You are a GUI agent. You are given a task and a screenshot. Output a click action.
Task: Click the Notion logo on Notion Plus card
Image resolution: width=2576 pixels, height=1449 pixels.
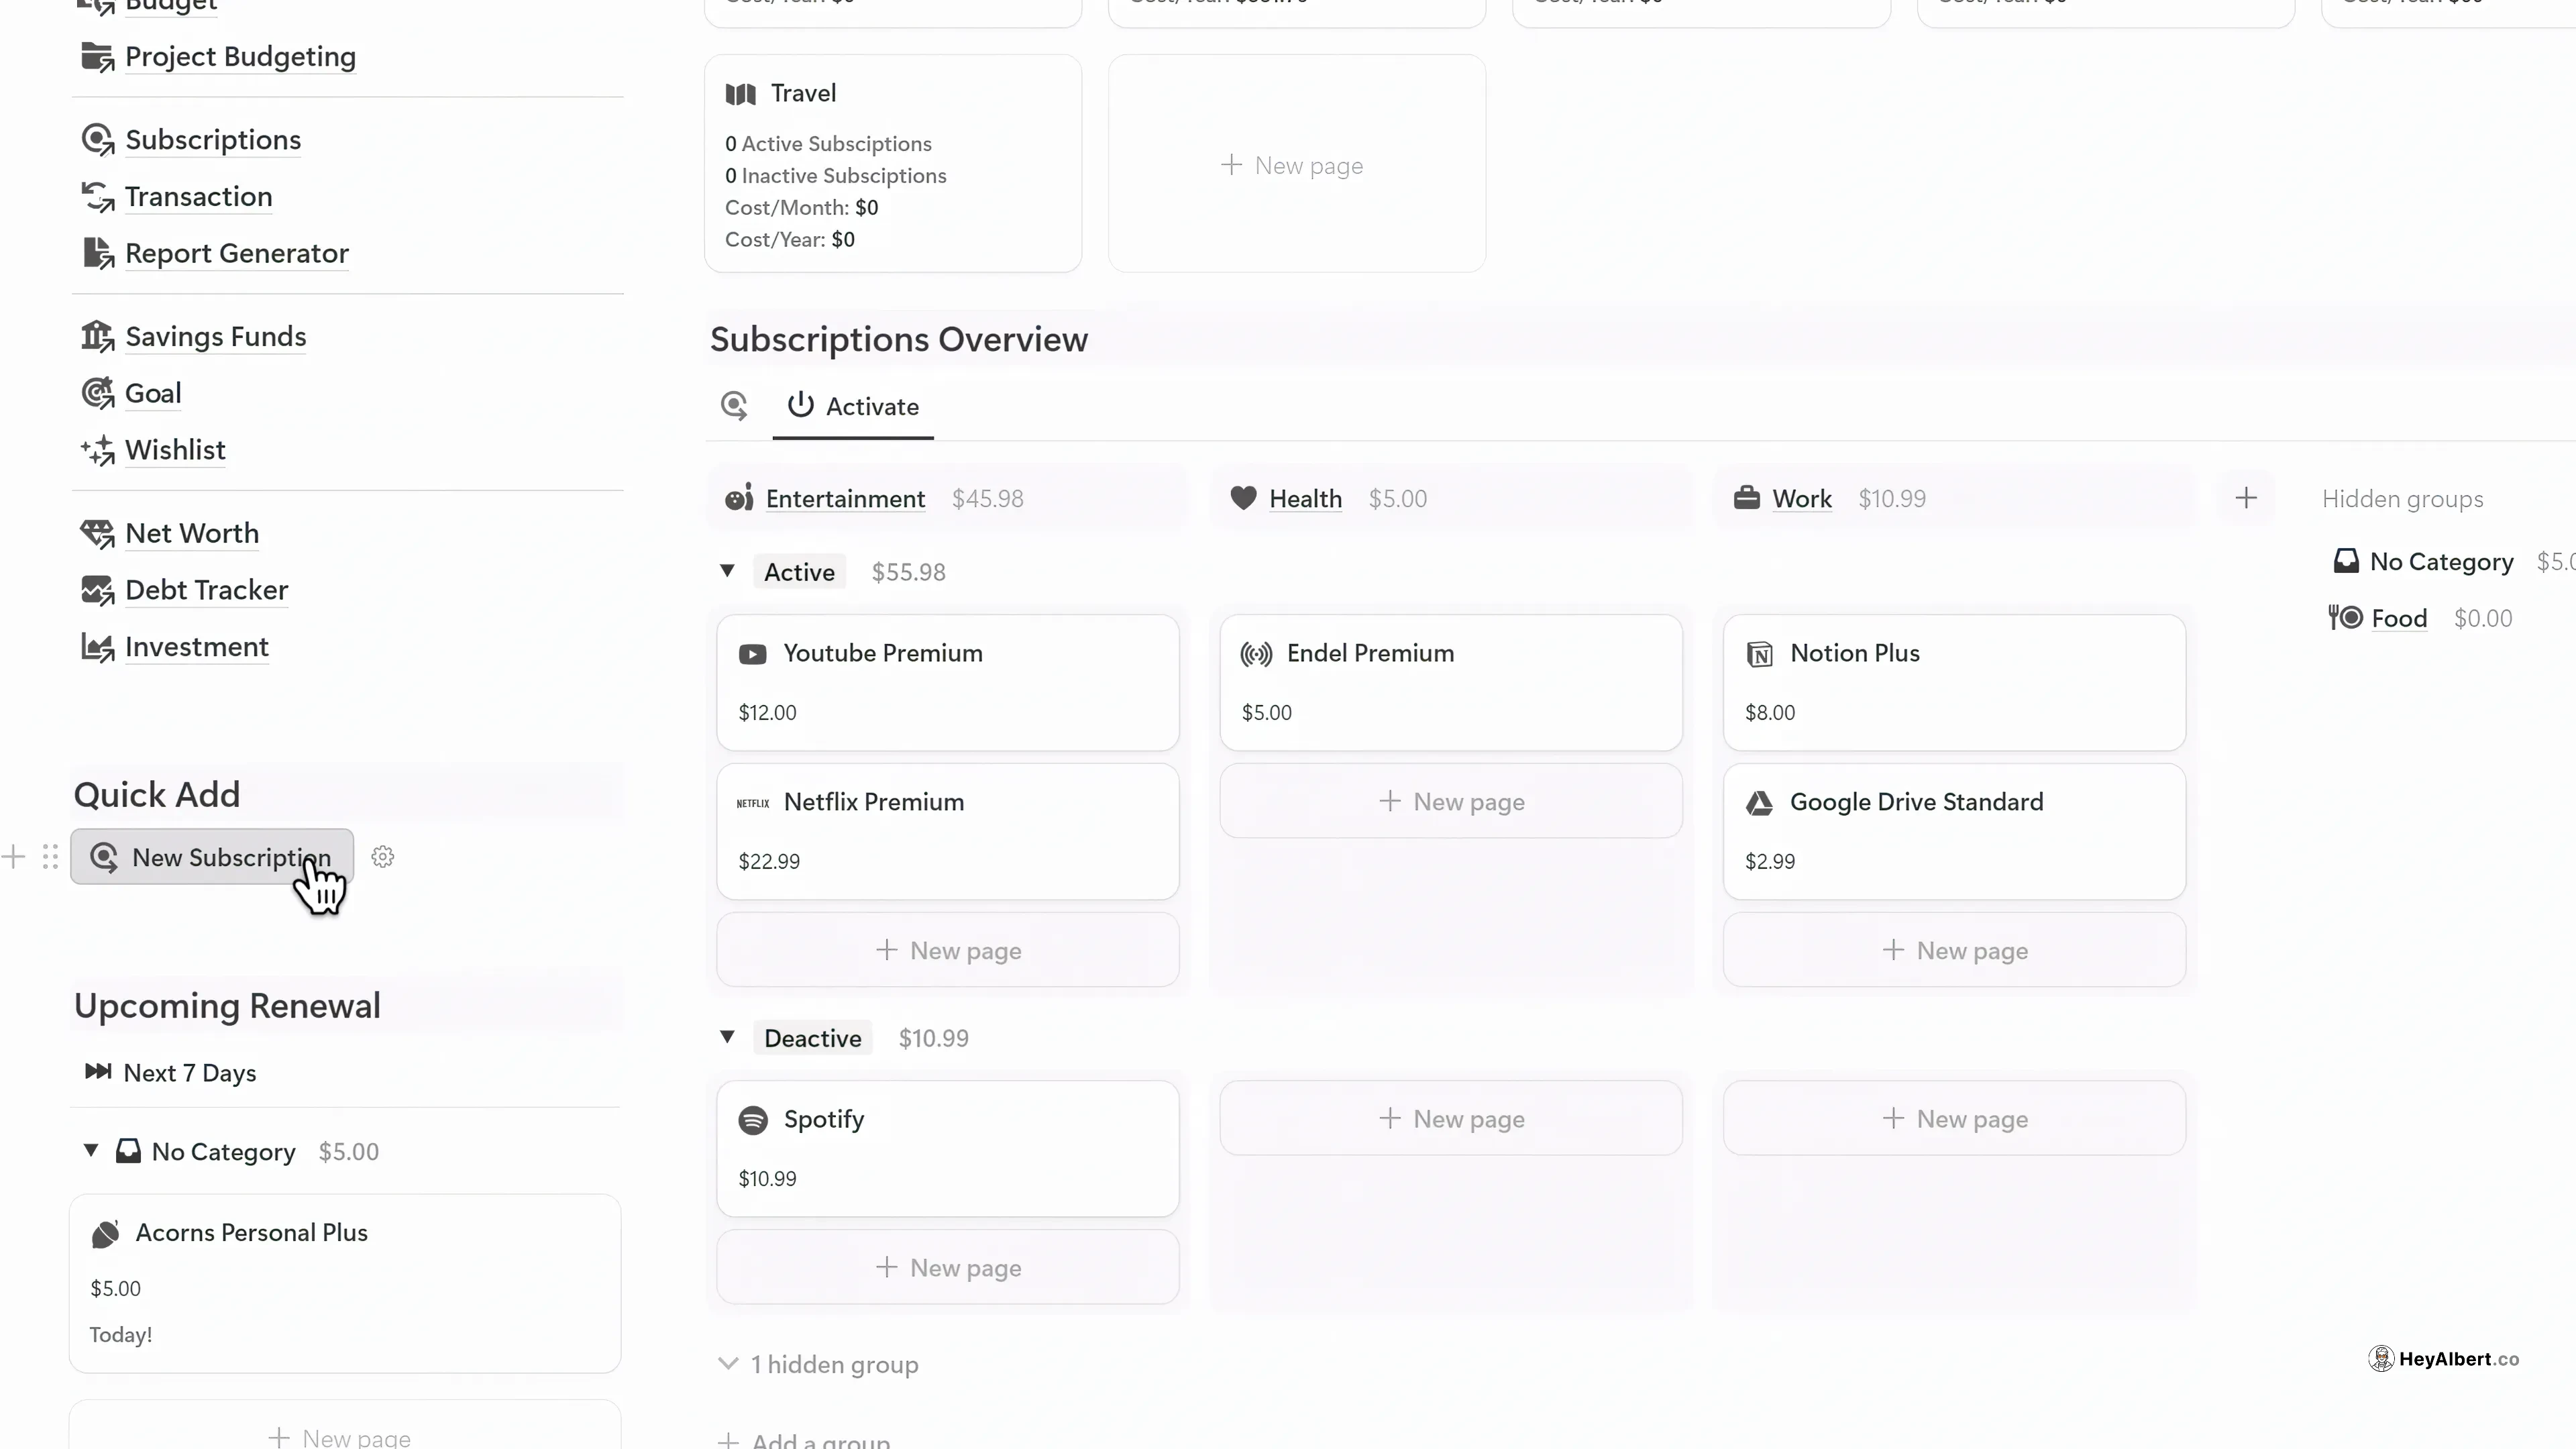click(x=1759, y=654)
